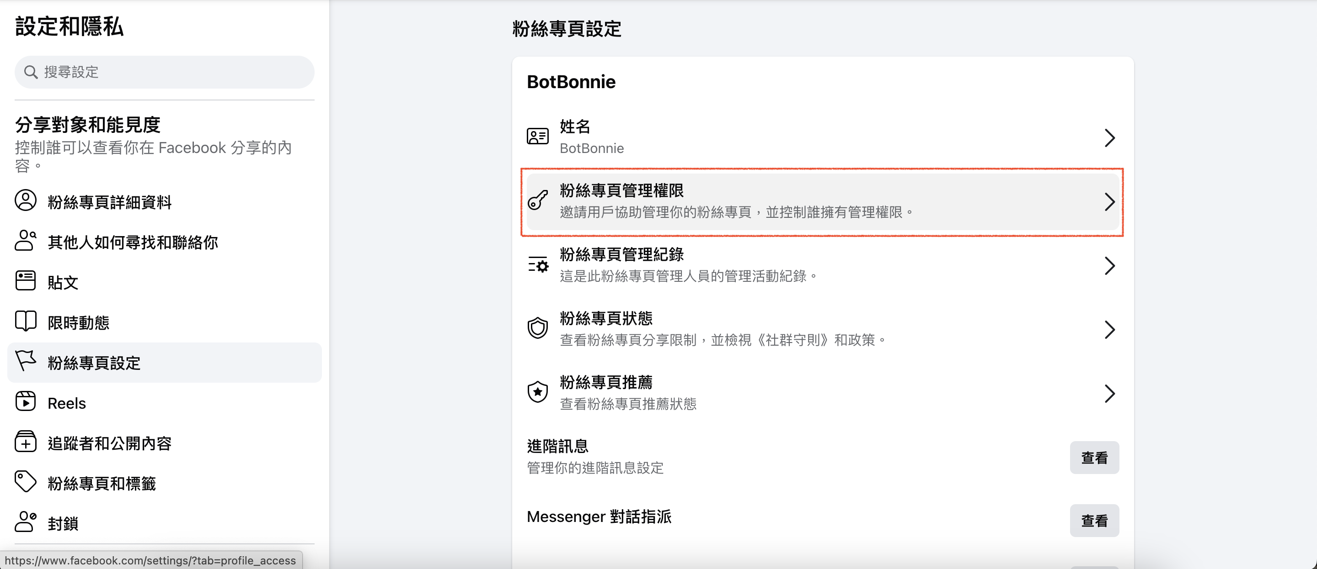Click the Reels icon in the sidebar
The height and width of the screenshot is (569, 1317).
(26, 402)
